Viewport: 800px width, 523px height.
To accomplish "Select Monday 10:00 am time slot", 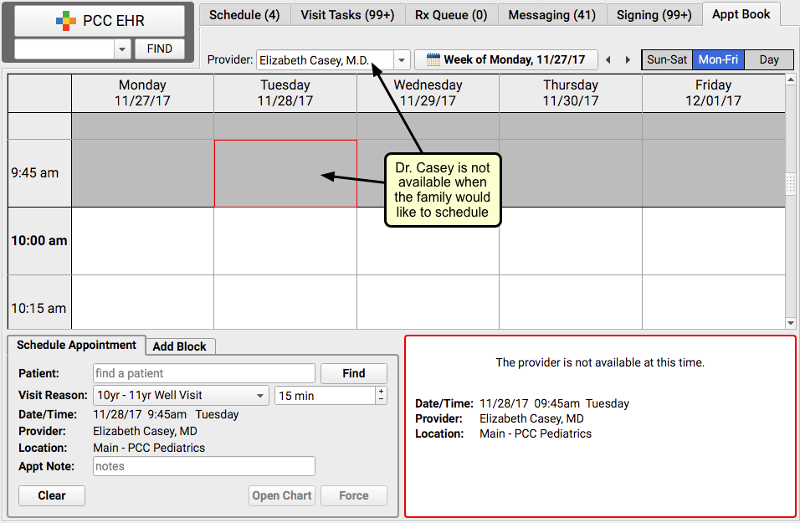I will (x=142, y=241).
